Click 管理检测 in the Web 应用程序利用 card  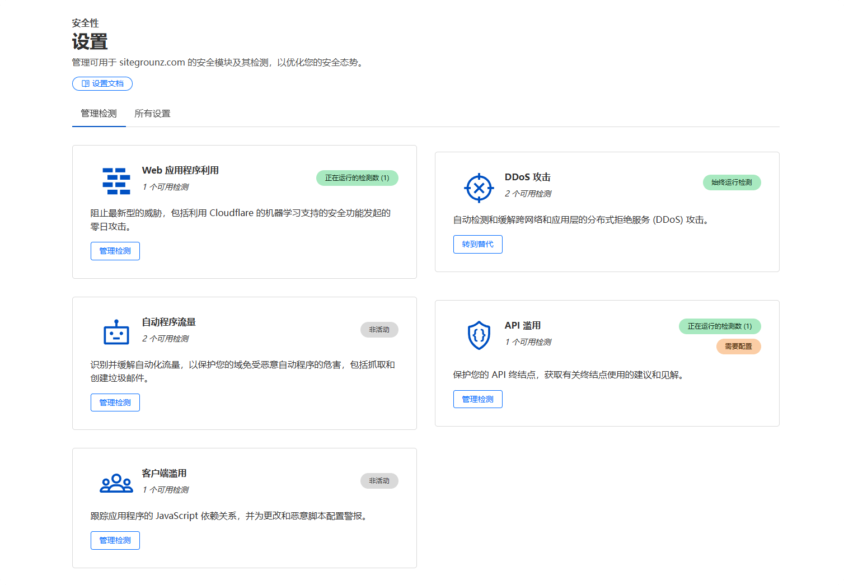115,251
